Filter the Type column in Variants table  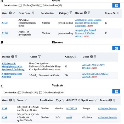(64, 100)
